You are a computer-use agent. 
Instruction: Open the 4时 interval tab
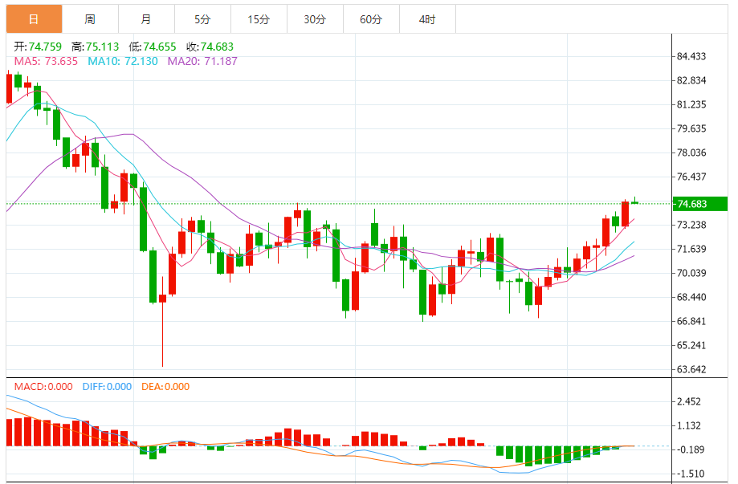pos(427,19)
